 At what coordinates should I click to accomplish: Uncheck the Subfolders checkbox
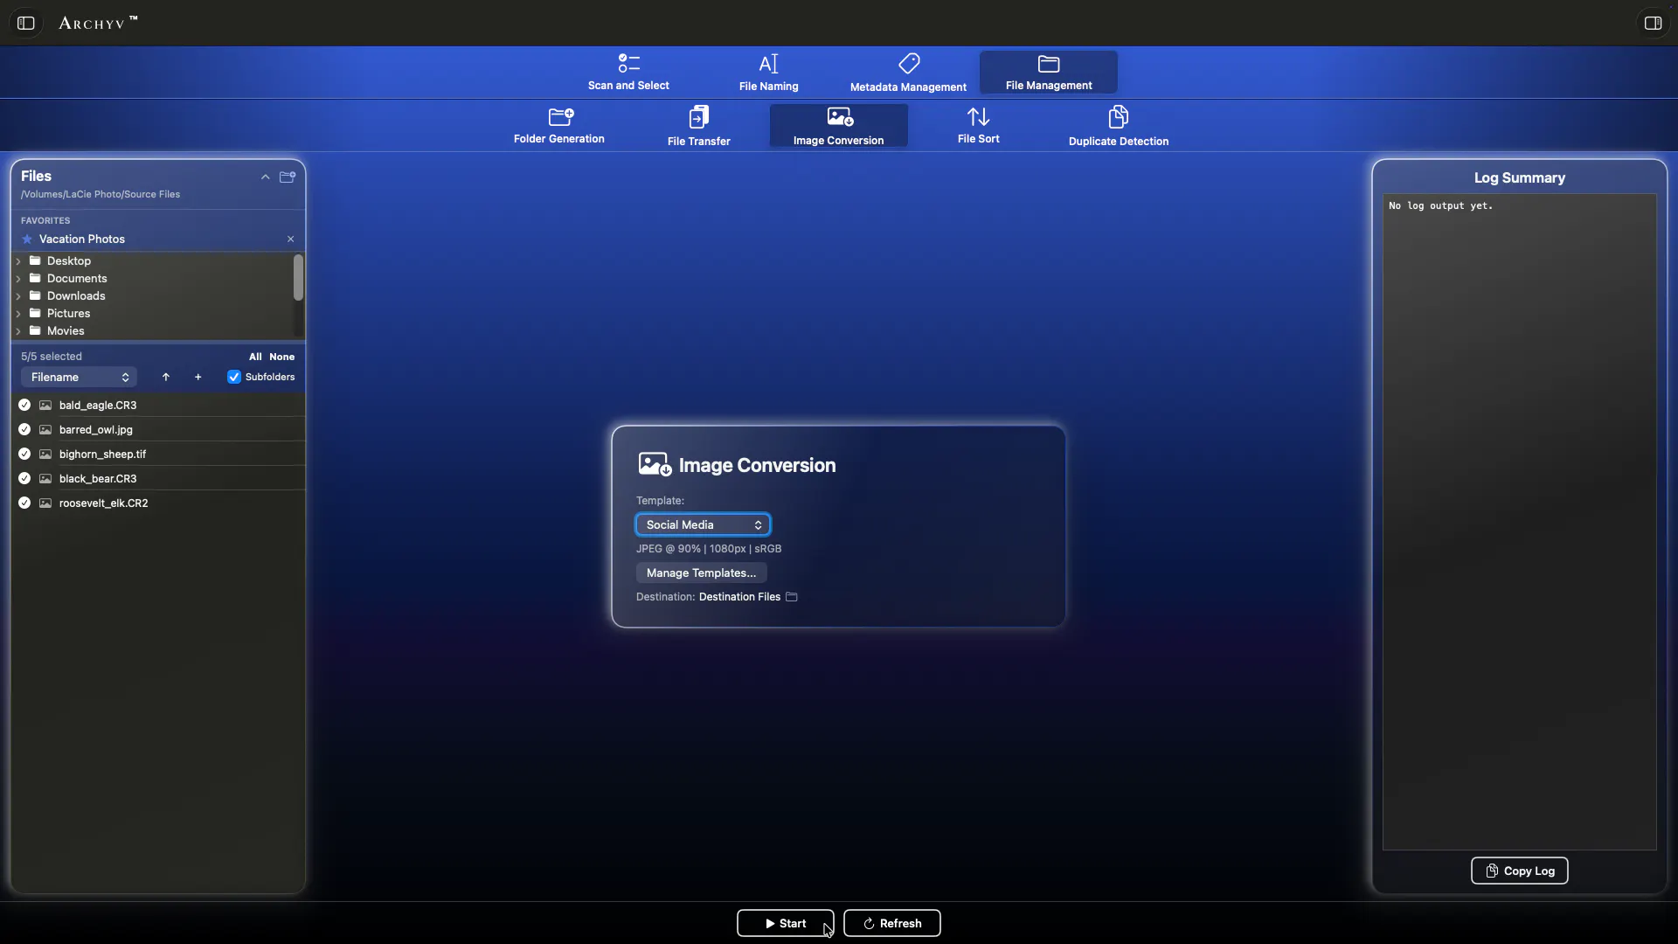coord(234,378)
